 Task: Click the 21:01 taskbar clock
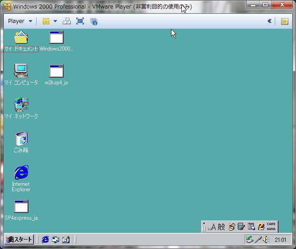coord(281,240)
